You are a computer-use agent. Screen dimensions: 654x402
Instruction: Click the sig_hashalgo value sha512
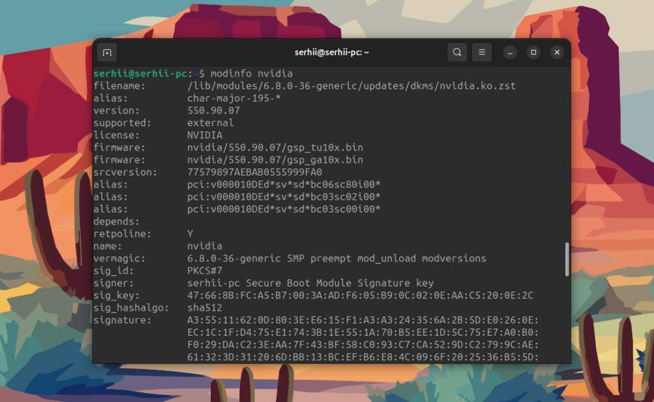(205, 308)
